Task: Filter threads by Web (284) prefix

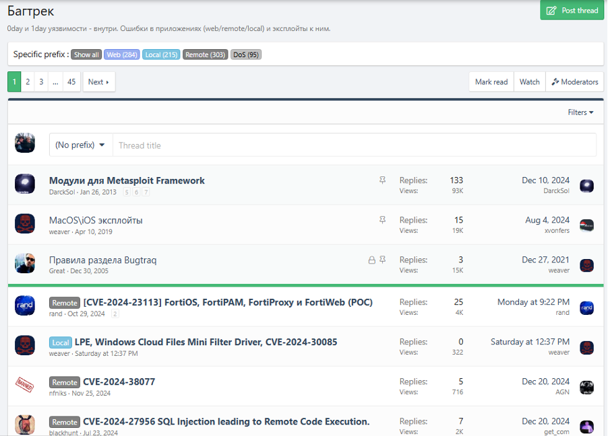Action: [122, 54]
